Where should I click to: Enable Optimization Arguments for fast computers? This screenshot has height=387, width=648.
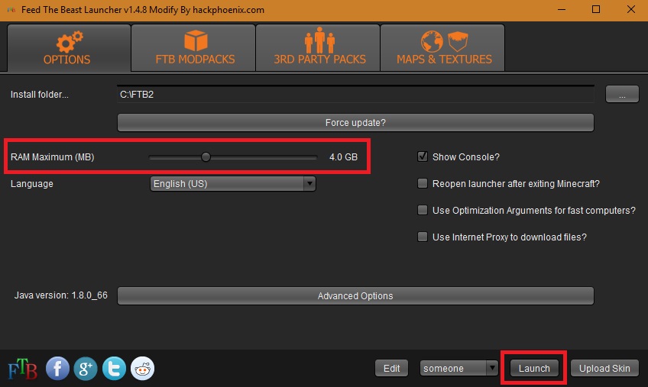click(423, 210)
